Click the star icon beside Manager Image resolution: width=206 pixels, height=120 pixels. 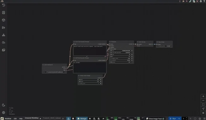pos(90,118)
